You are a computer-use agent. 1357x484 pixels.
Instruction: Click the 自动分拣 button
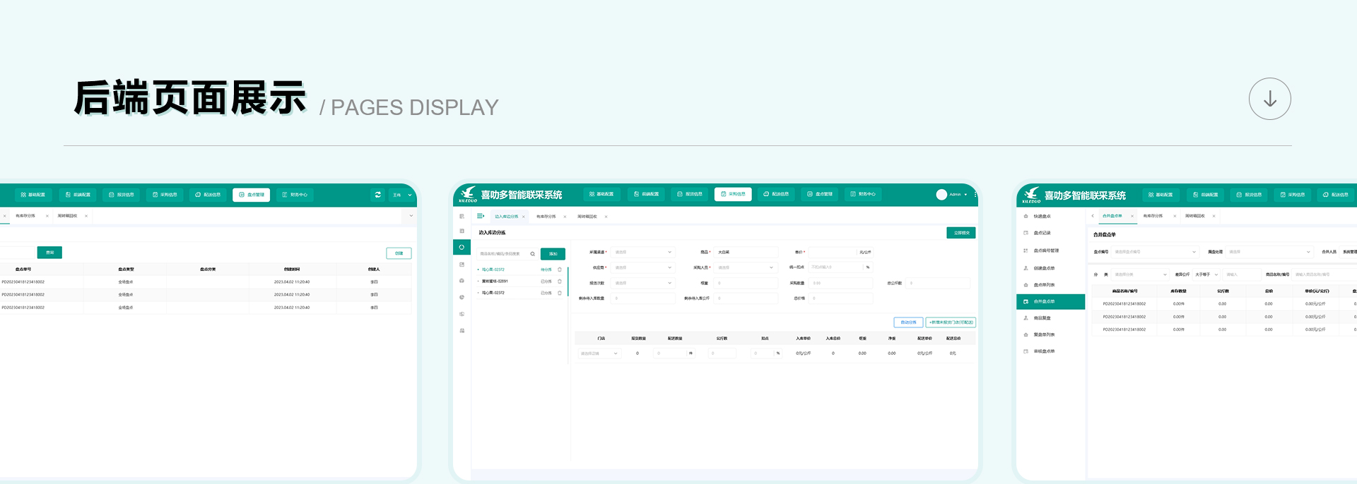(x=908, y=322)
